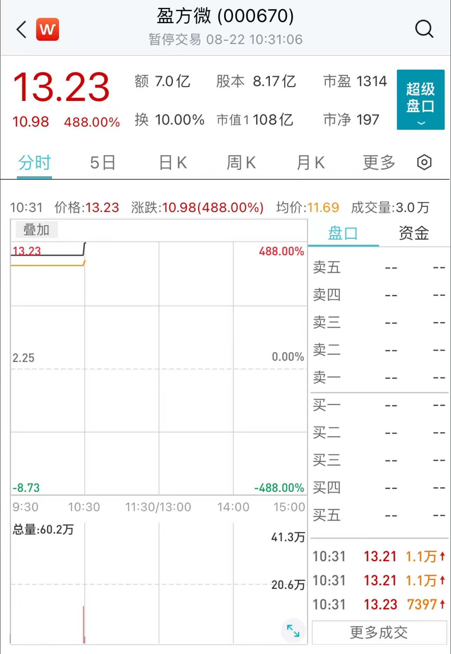Tap the back arrow icon

22,29
